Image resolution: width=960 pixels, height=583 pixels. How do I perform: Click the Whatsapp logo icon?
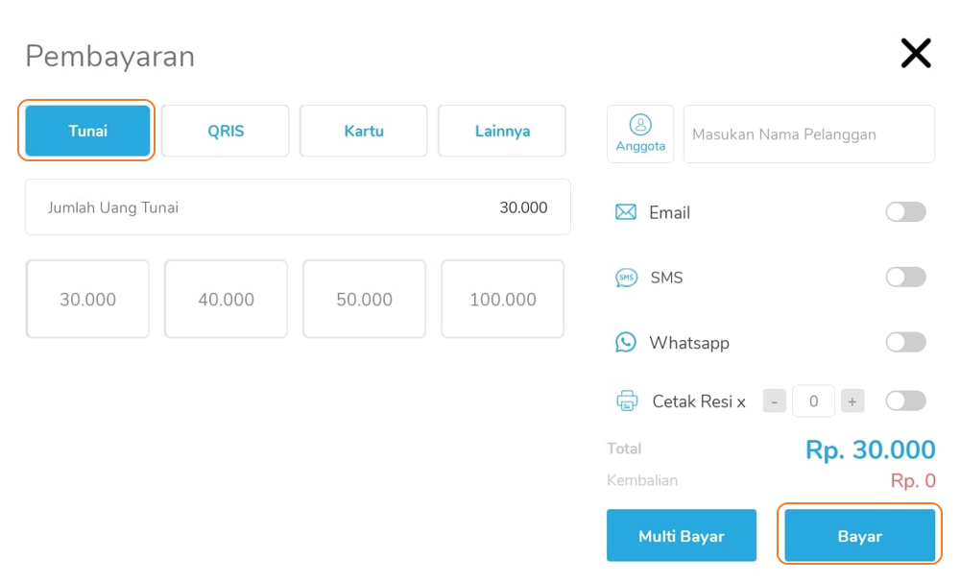626,343
